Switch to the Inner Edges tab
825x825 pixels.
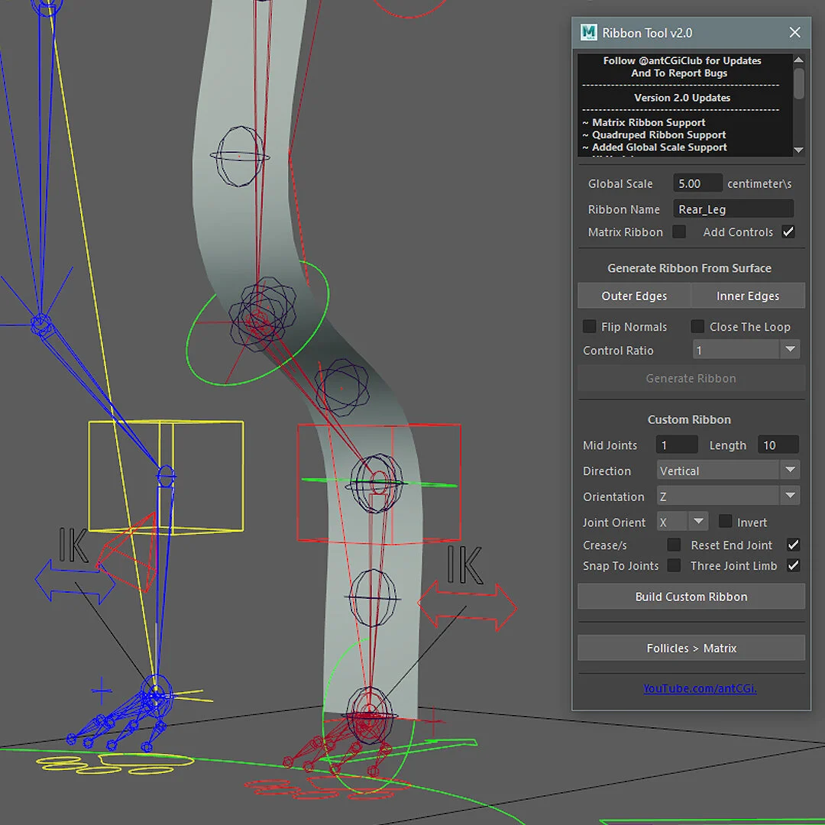click(748, 296)
